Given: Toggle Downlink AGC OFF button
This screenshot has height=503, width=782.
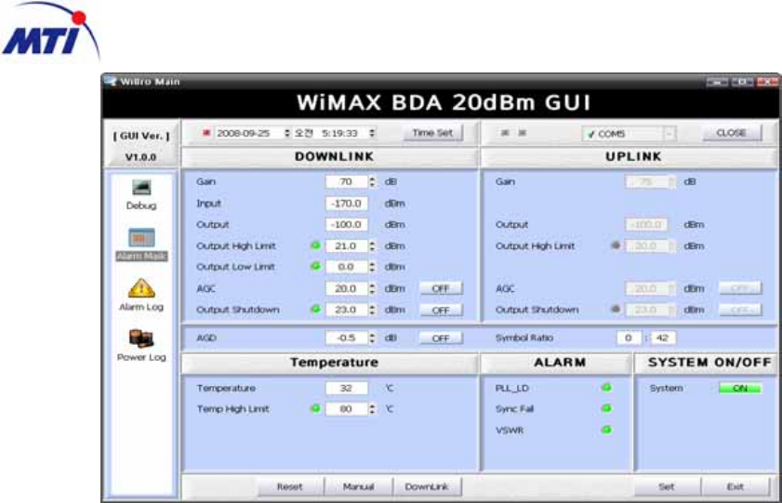Looking at the screenshot, I should (x=441, y=288).
